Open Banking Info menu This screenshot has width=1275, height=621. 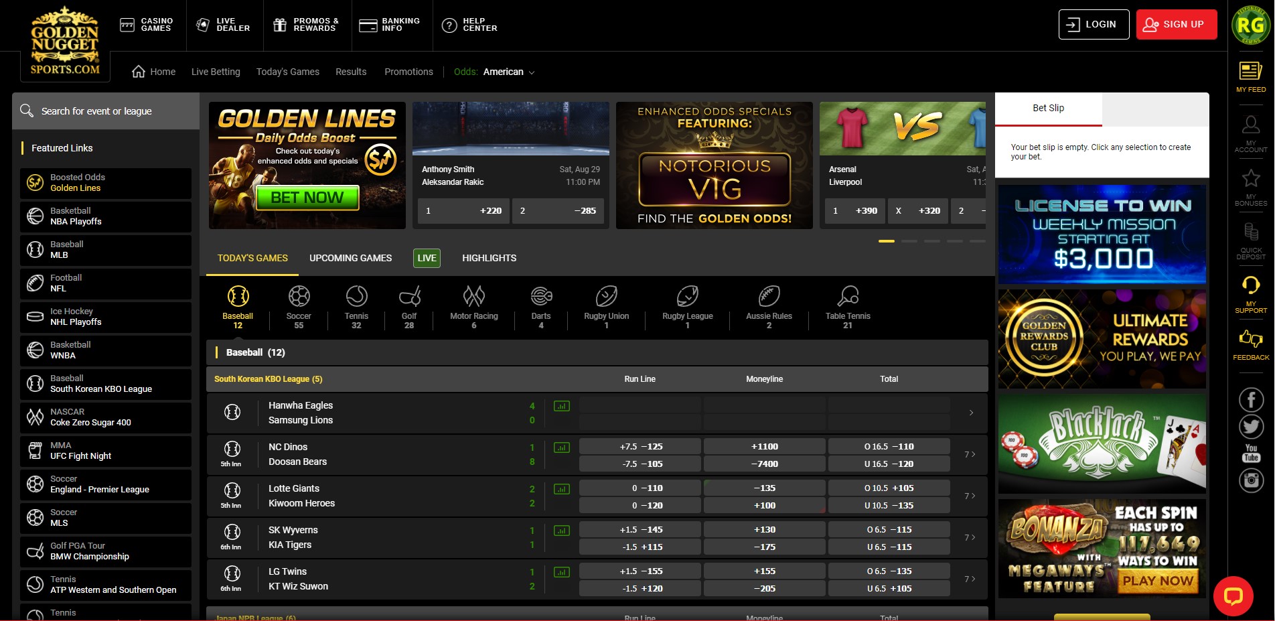[390, 25]
